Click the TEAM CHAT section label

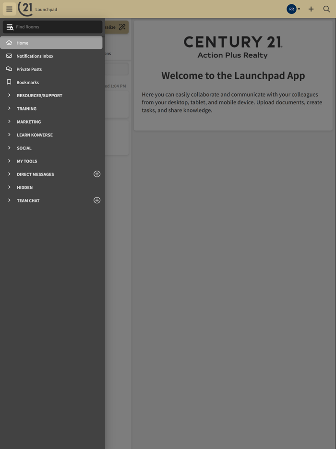[x=28, y=201]
